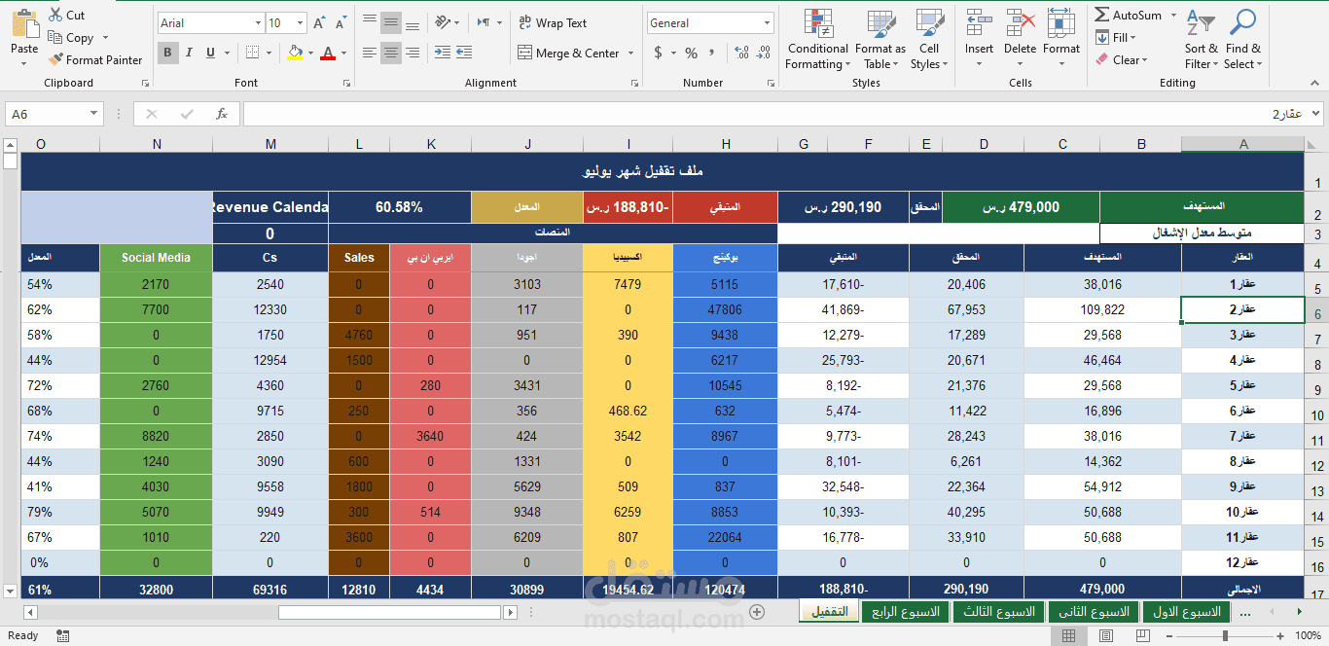Image resolution: width=1329 pixels, height=646 pixels.
Task: Switch to sheet tab التقفيل
Action: pyautogui.click(x=829, y=611)
